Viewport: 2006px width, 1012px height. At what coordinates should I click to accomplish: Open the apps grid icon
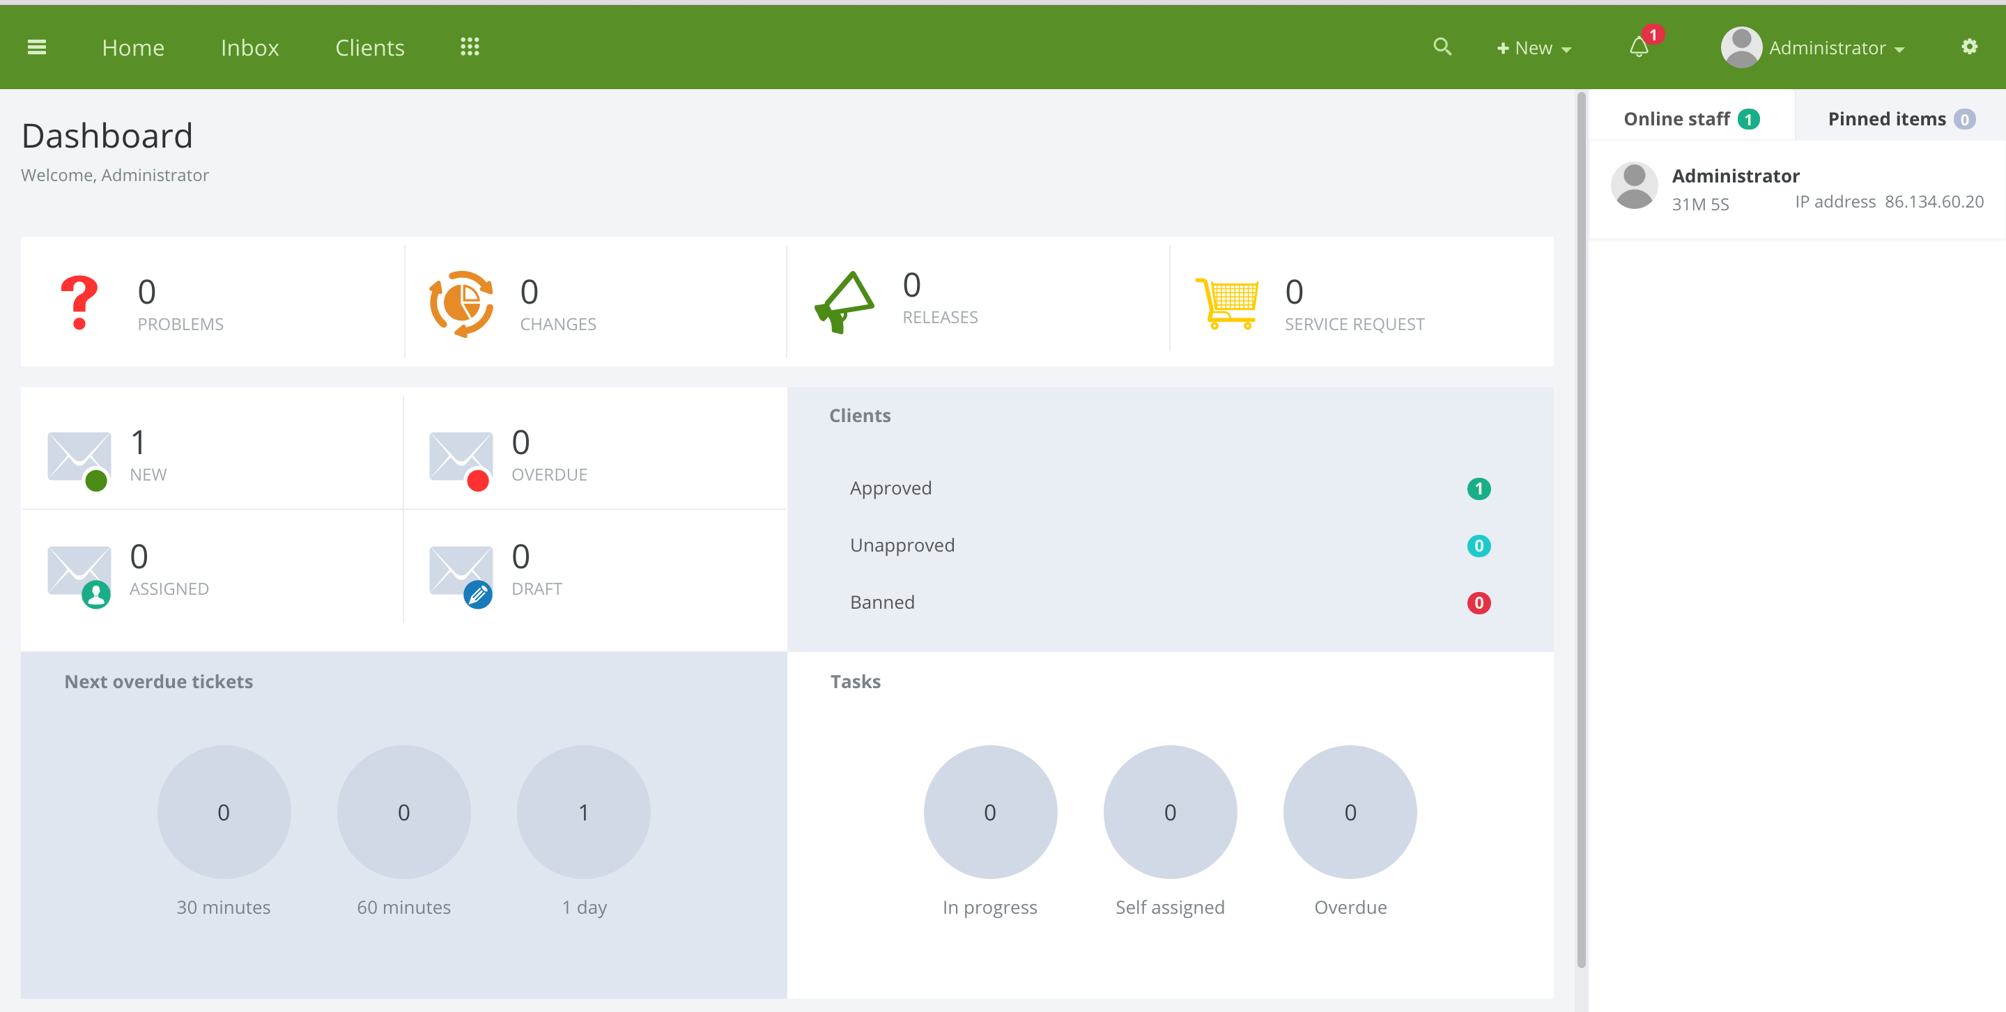tap(470, 47)
